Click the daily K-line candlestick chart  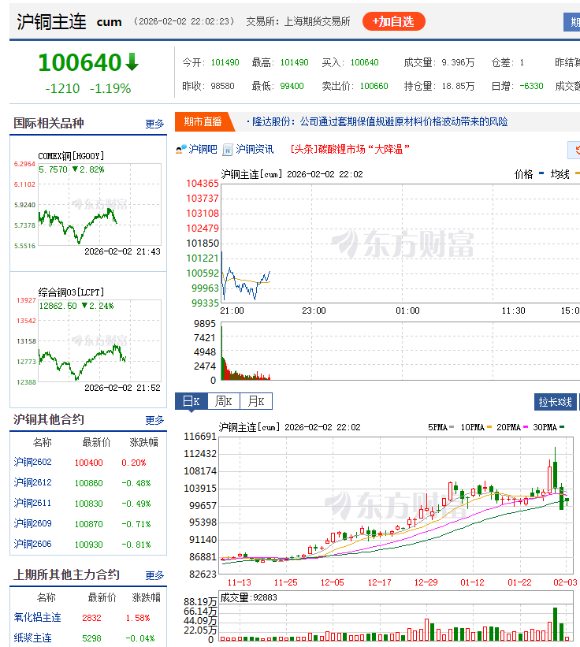[x=396, y=505]
